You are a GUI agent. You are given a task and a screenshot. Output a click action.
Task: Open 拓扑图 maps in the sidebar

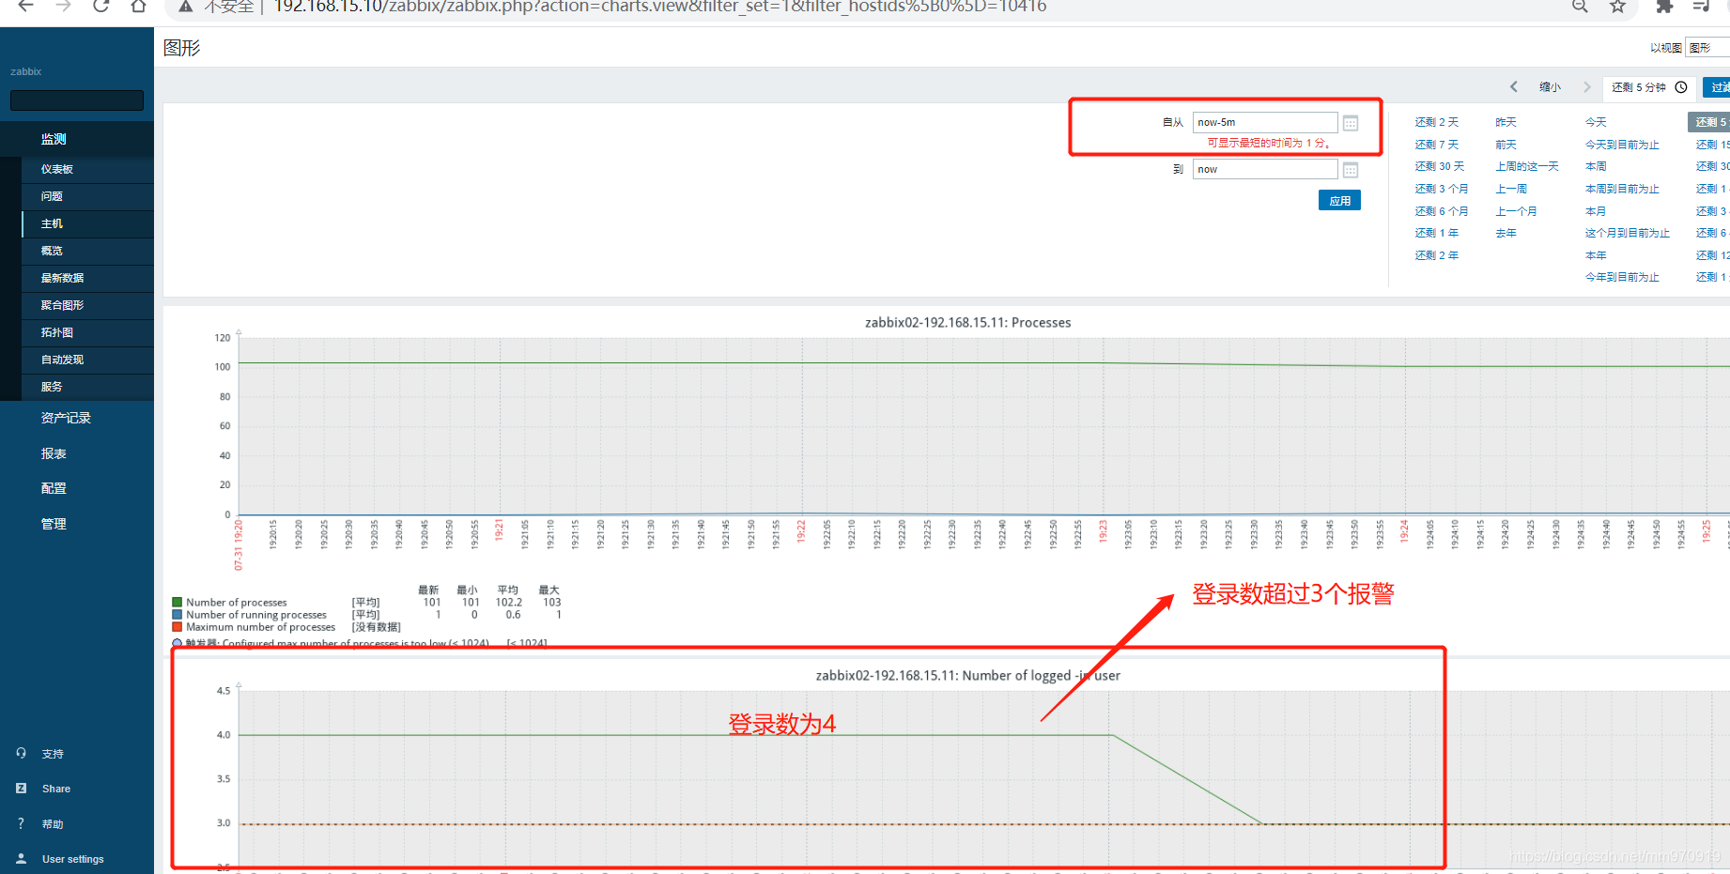[x=87, y=333]
